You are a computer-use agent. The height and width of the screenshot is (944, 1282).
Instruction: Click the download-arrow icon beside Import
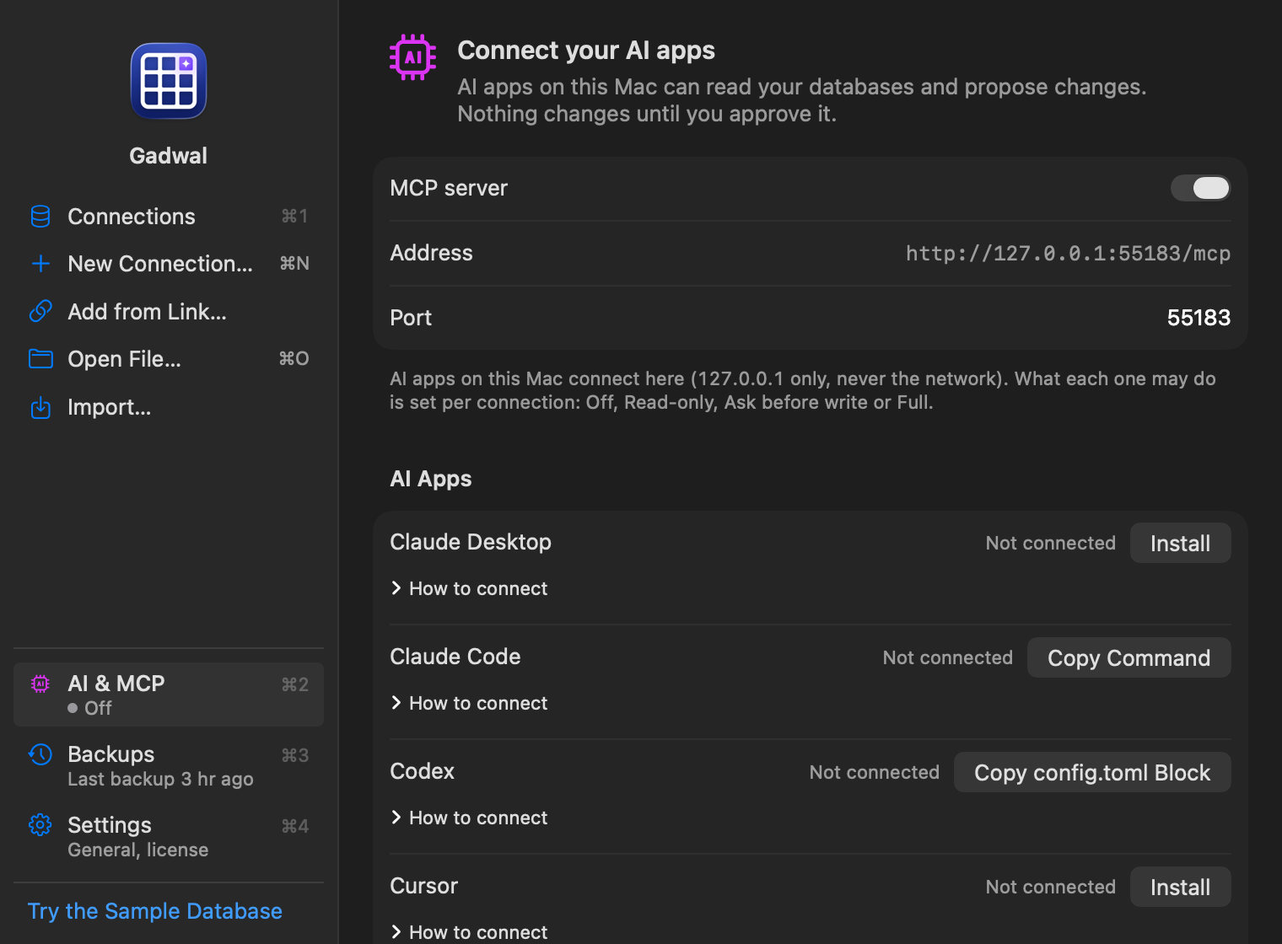coord(40,408)
